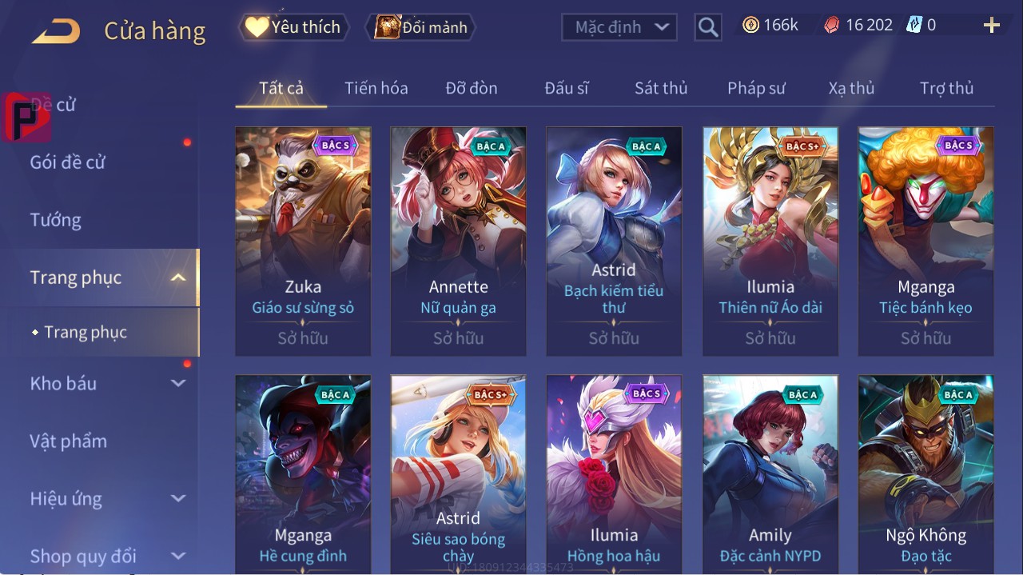Open Đổi mảnh chest exchange
Image resolution: width=1023 pixels, height=575 pixels.
click(x=420, y=27)
